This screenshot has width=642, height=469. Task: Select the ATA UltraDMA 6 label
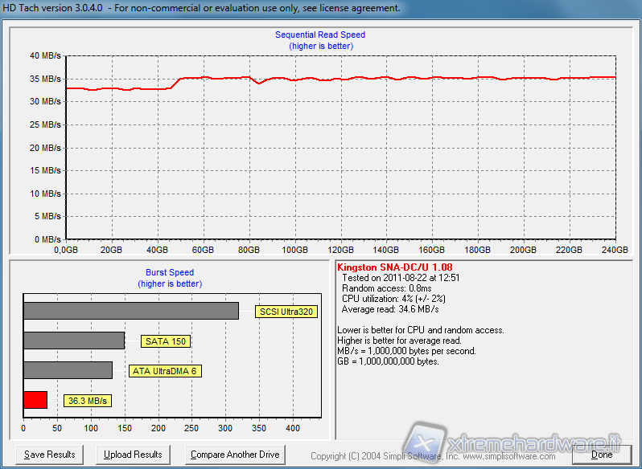click(163, 371)
